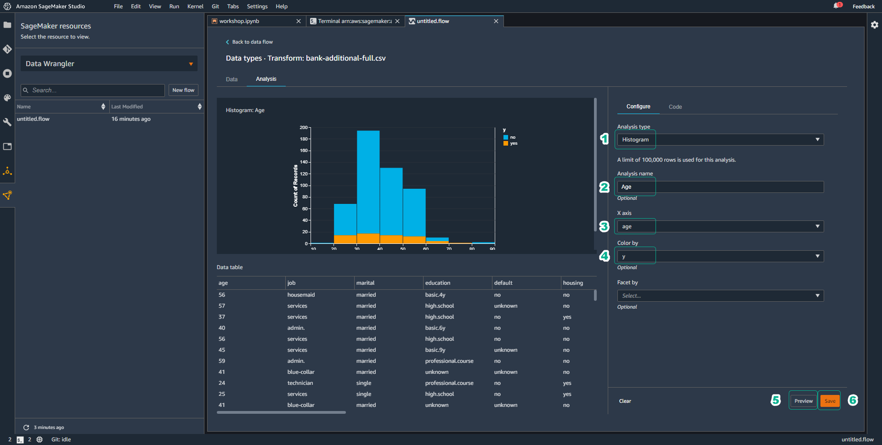Screen dimensions: 882x445
Task: Click the New flow button
Action: click(x=183, y=90)
